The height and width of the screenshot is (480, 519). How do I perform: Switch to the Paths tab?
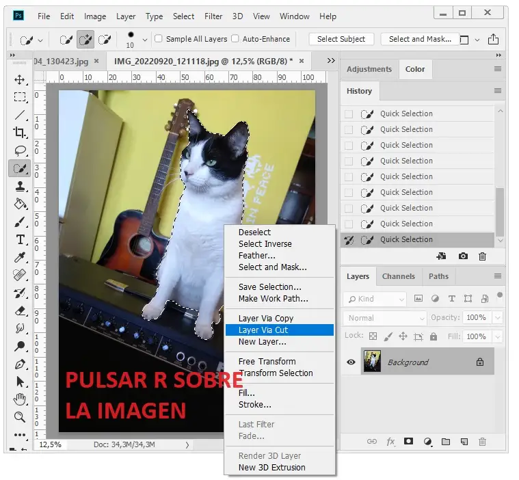[438, 276]
